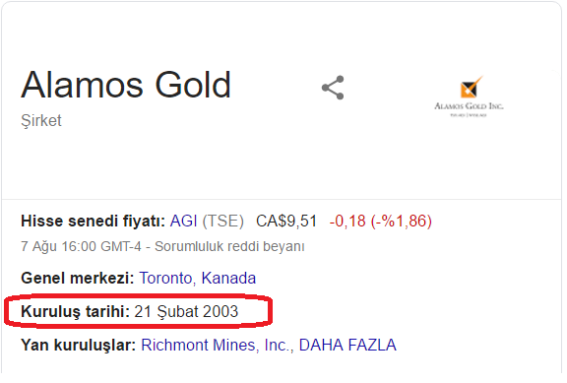Follow the Toronto, Kanada headquarters link
The height and width of the screenshot is (383, 567).
(x=198, y=279)
